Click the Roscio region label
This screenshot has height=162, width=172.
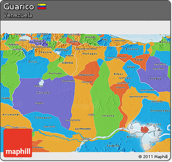(46, 52)
